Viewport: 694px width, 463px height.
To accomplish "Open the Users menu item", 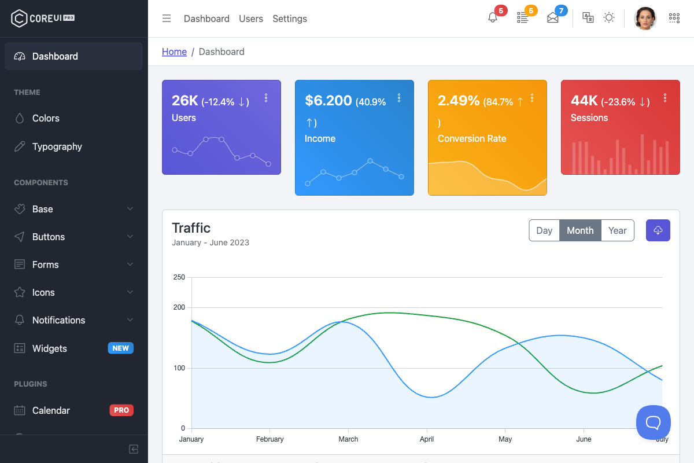I will [x=250, y=19].
